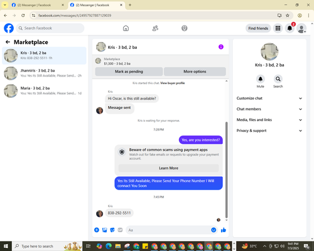The image size is (314, 251).
Task: Open the Friends icon in the top navigation
Action: 155,28
